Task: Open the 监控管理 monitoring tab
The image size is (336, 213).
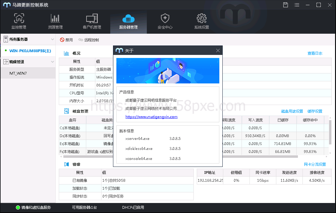Action: tap(19, 21)
